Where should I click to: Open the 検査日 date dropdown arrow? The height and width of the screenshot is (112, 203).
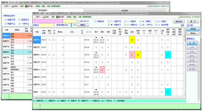[x=54, y=25]
